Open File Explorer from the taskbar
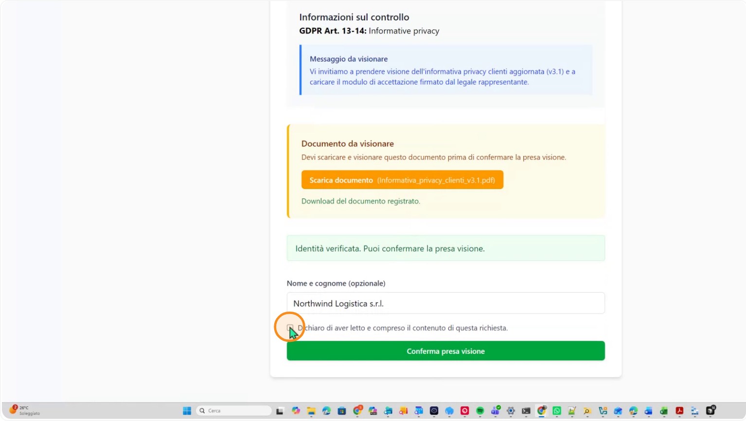This screenshot has height=421, width=746. tap(311, 411)
